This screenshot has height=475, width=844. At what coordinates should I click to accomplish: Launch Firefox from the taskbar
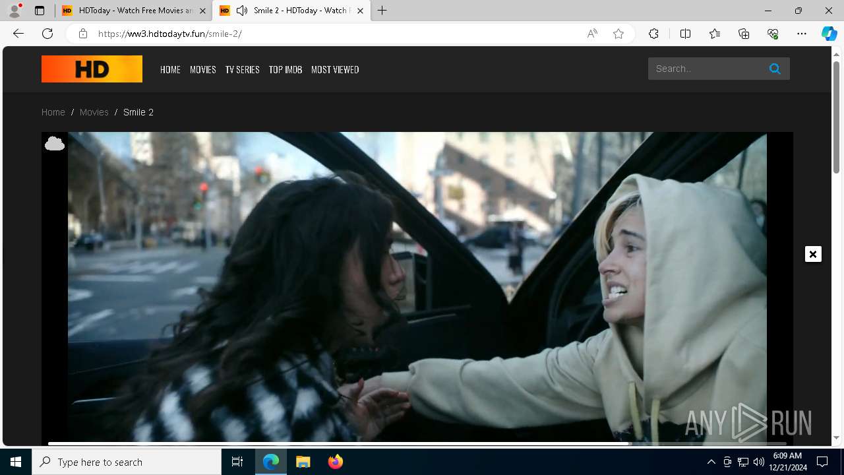click(335, 462)
